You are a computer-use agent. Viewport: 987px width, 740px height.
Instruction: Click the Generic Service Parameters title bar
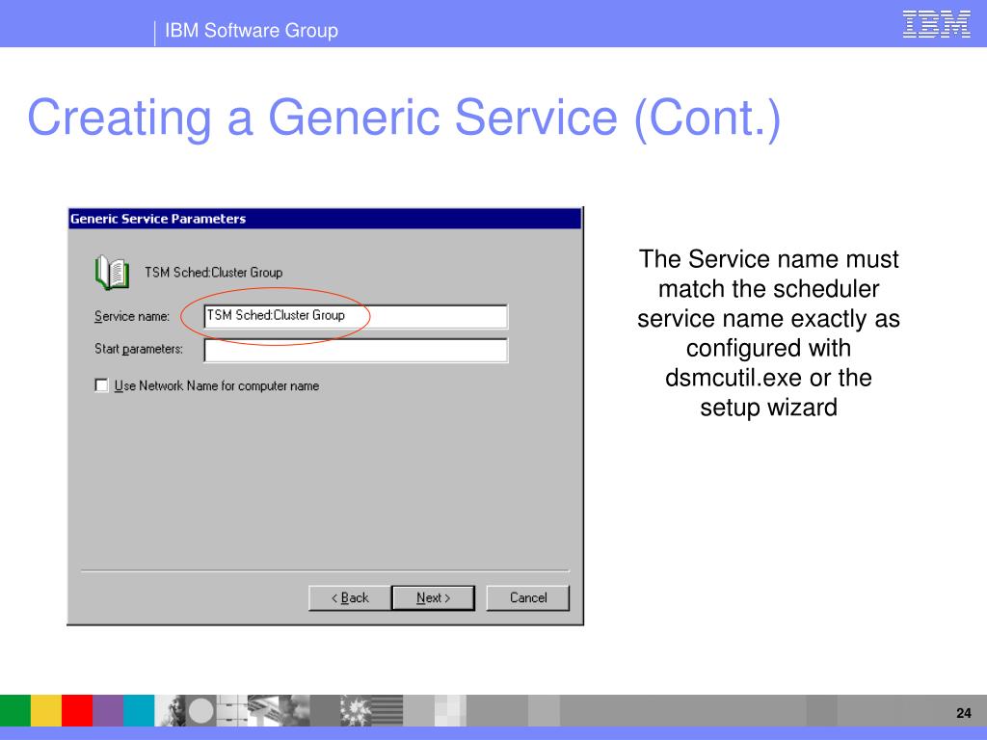325,219
